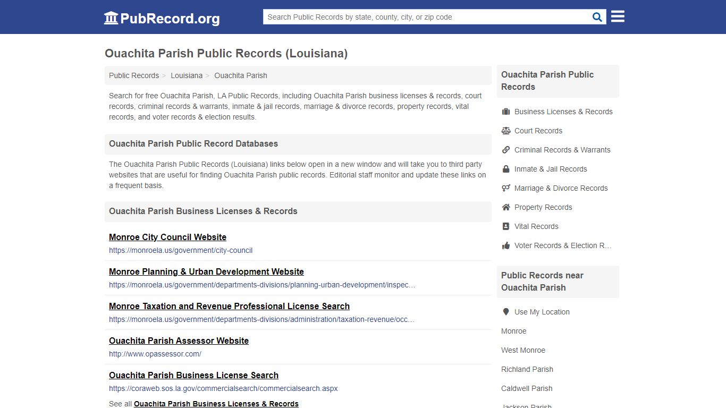Open Criminal Records & Warrants sidebar link

point(562,150)
